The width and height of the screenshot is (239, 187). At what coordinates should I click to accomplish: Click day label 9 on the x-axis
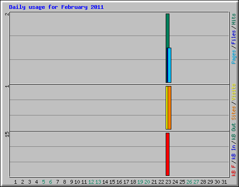71,182
